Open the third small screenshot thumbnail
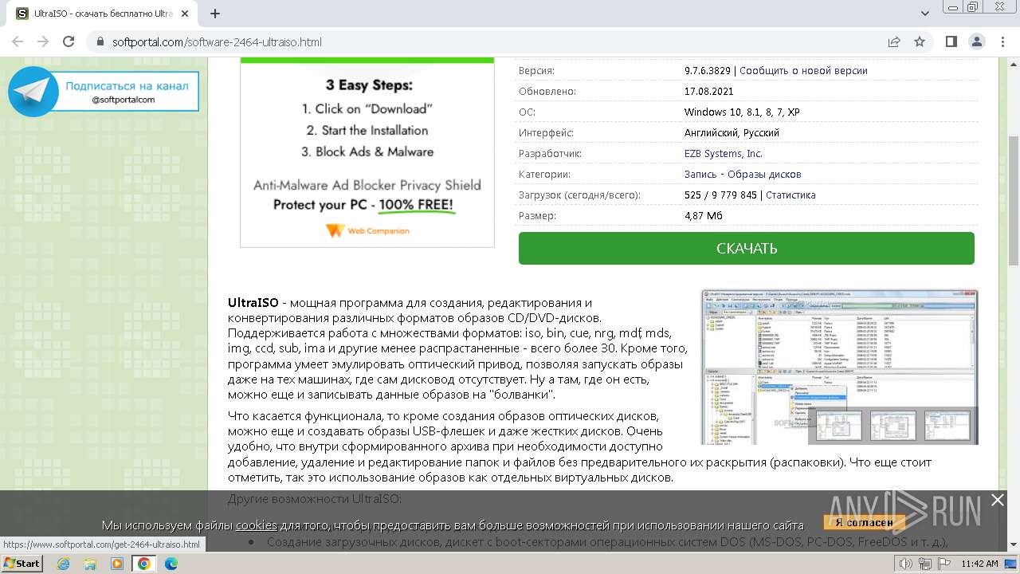The height and width of the screenshot is (574, 1020). (x=947, y=425)
